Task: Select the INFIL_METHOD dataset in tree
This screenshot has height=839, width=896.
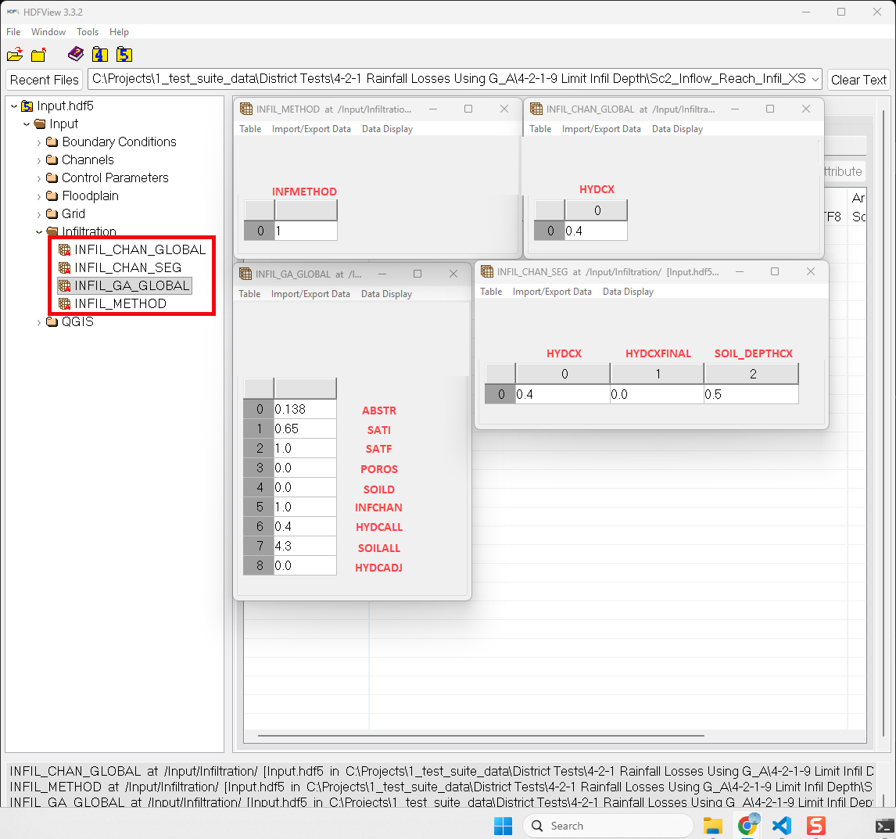Action: tap(120, 303)
